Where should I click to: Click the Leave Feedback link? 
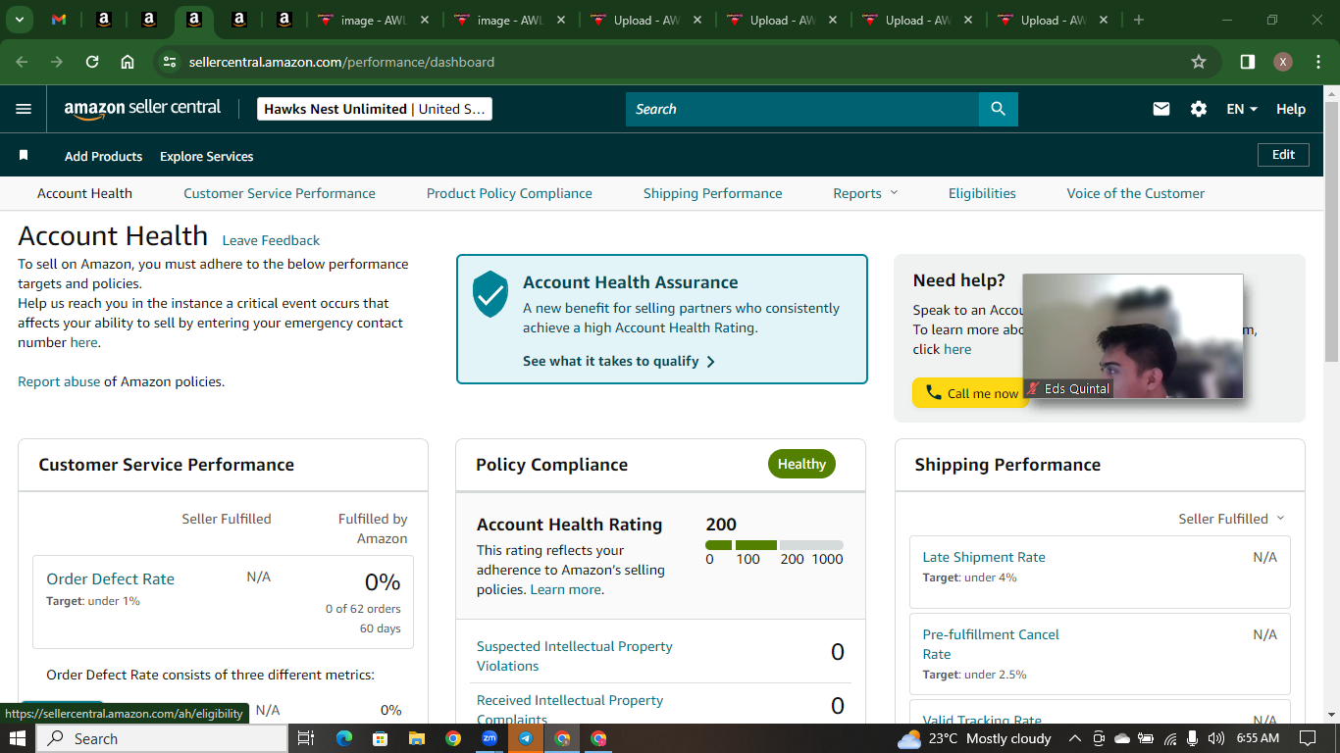point(271,240)
